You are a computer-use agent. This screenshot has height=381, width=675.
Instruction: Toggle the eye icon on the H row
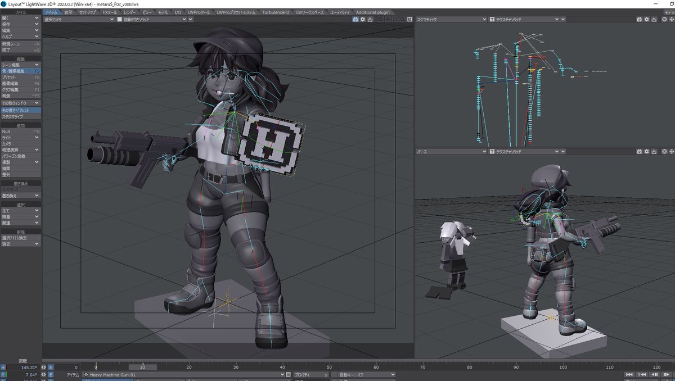point(44,368)
